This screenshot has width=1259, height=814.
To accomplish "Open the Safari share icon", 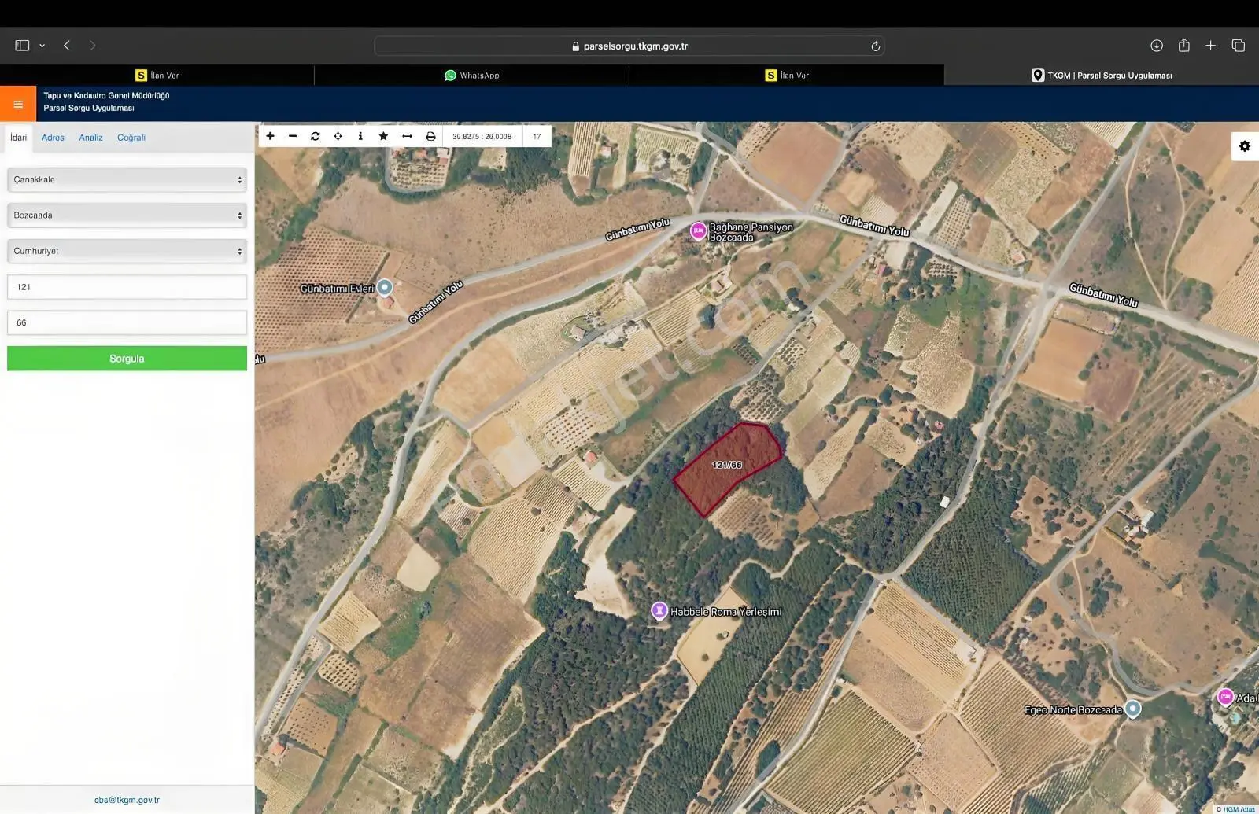I will pyautogui.click(x=1184, y=46).
